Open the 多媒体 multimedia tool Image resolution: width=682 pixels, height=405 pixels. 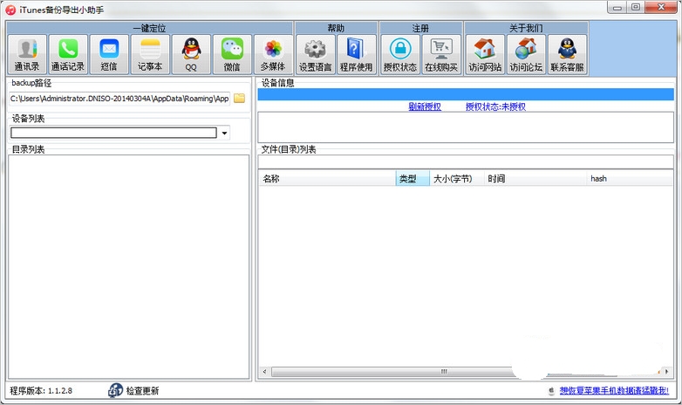click(273, 54)
